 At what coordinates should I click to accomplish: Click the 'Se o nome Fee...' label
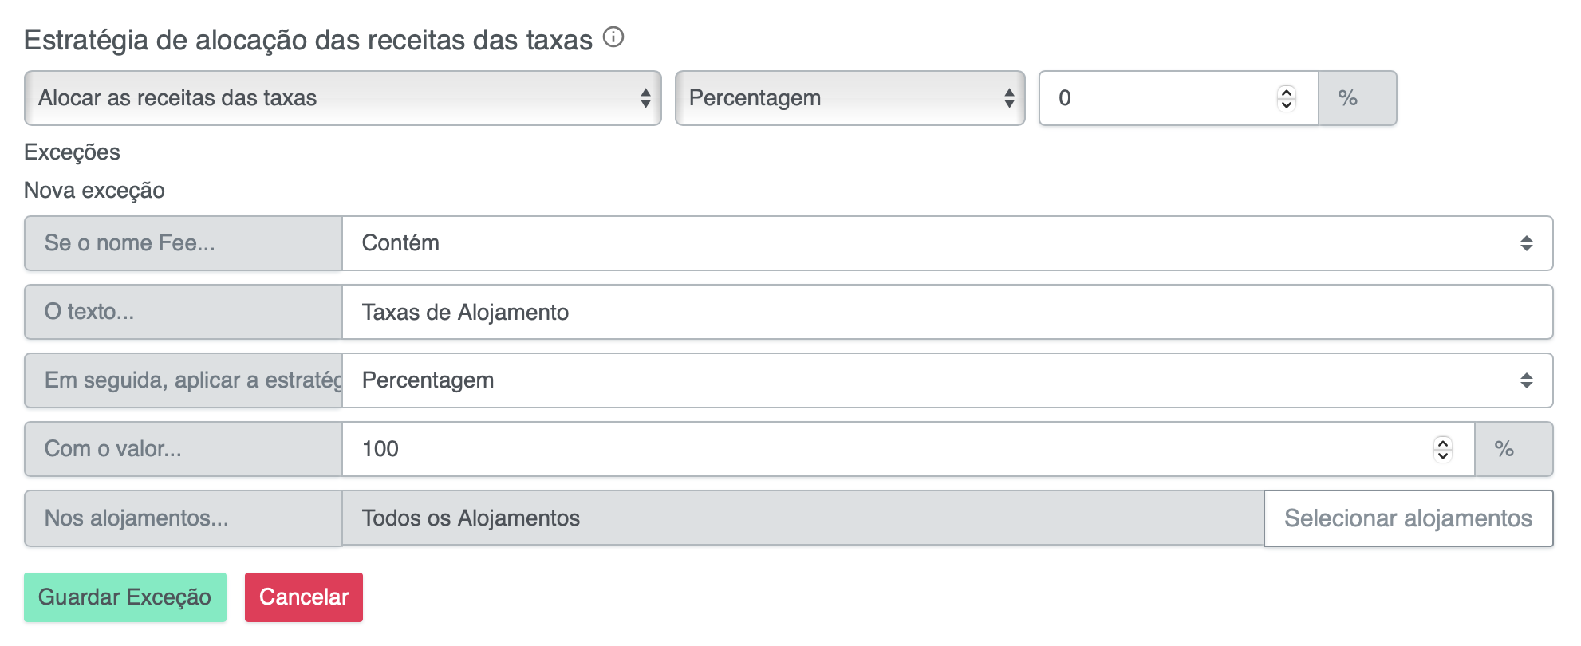coord(183,243)
